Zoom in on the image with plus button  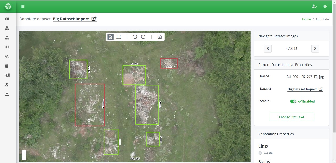coord(24,153)
